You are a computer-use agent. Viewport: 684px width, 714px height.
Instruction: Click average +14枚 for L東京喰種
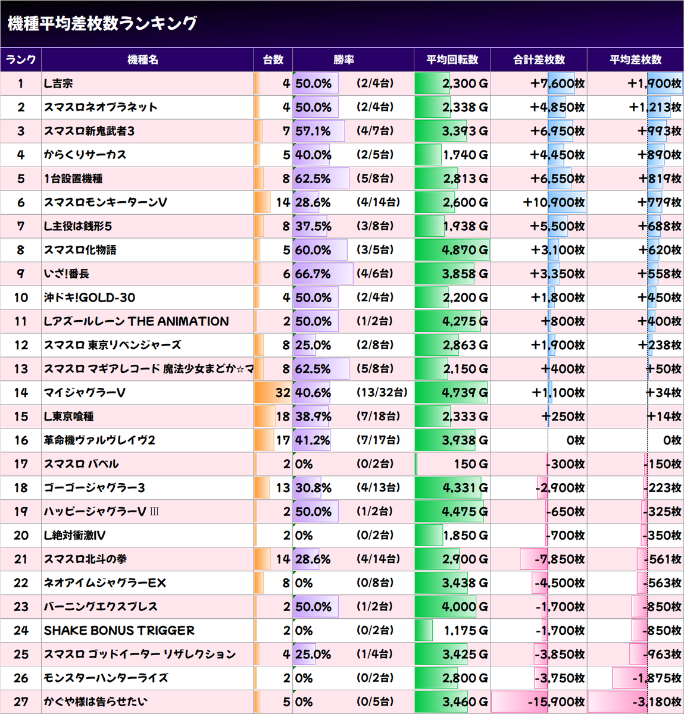(664, 416)
